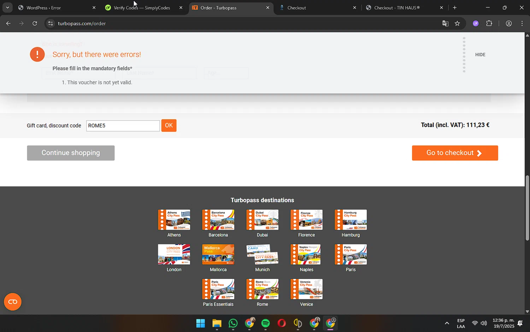
Task: Open the Munich City Pass thumbnail
Action: coord(262,254)
